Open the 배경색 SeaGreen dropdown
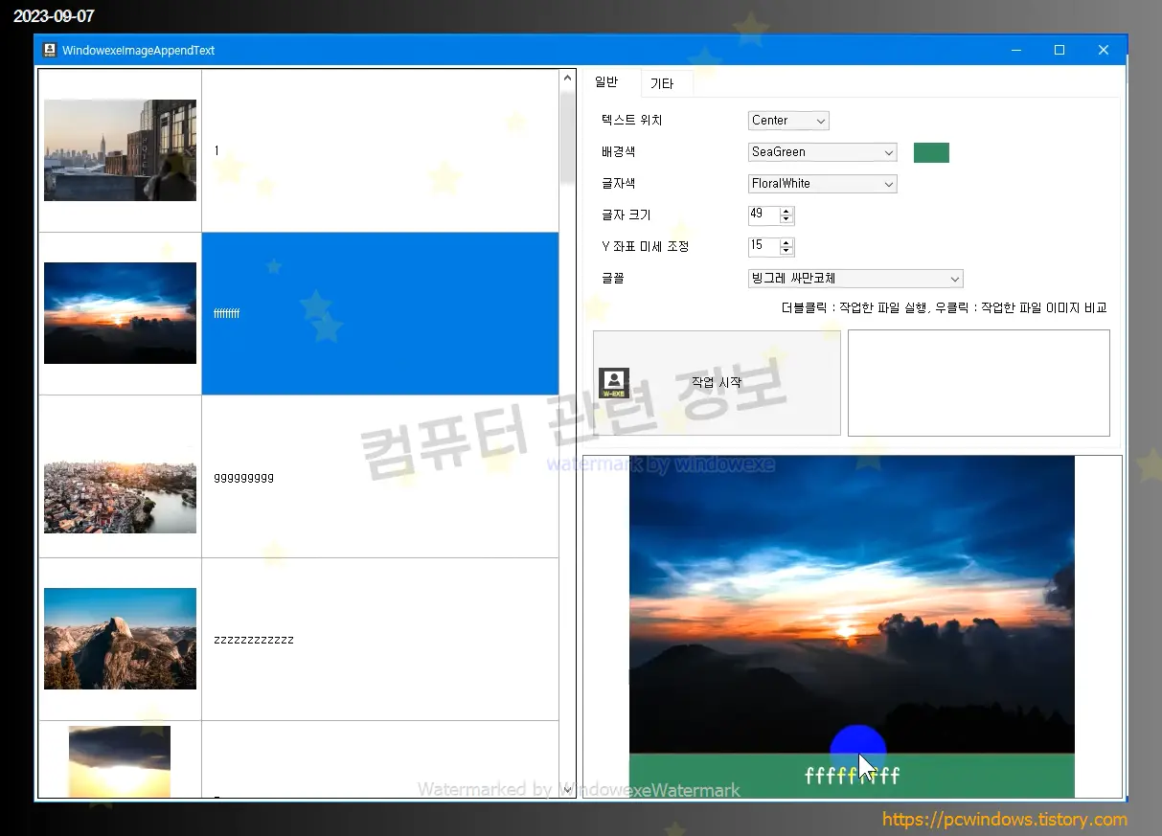The width and height of the screenshot is (1162, 836). pos(823,152)
